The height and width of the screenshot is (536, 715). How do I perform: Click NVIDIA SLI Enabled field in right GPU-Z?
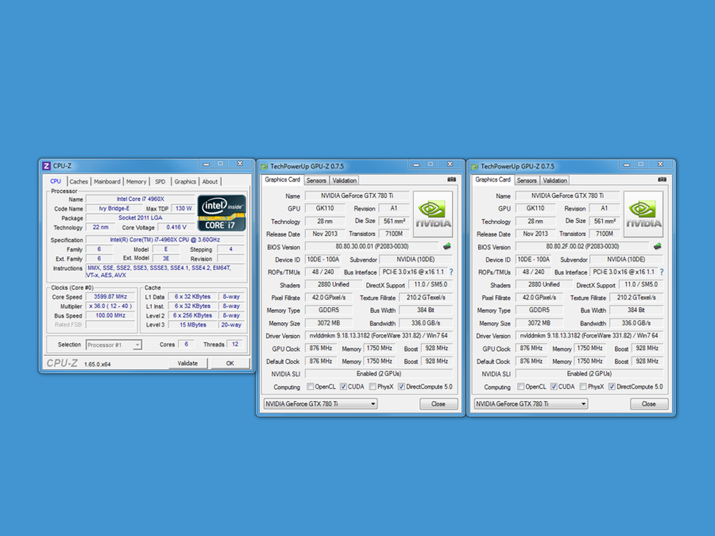pyautogui.click(x=589, y=374)
